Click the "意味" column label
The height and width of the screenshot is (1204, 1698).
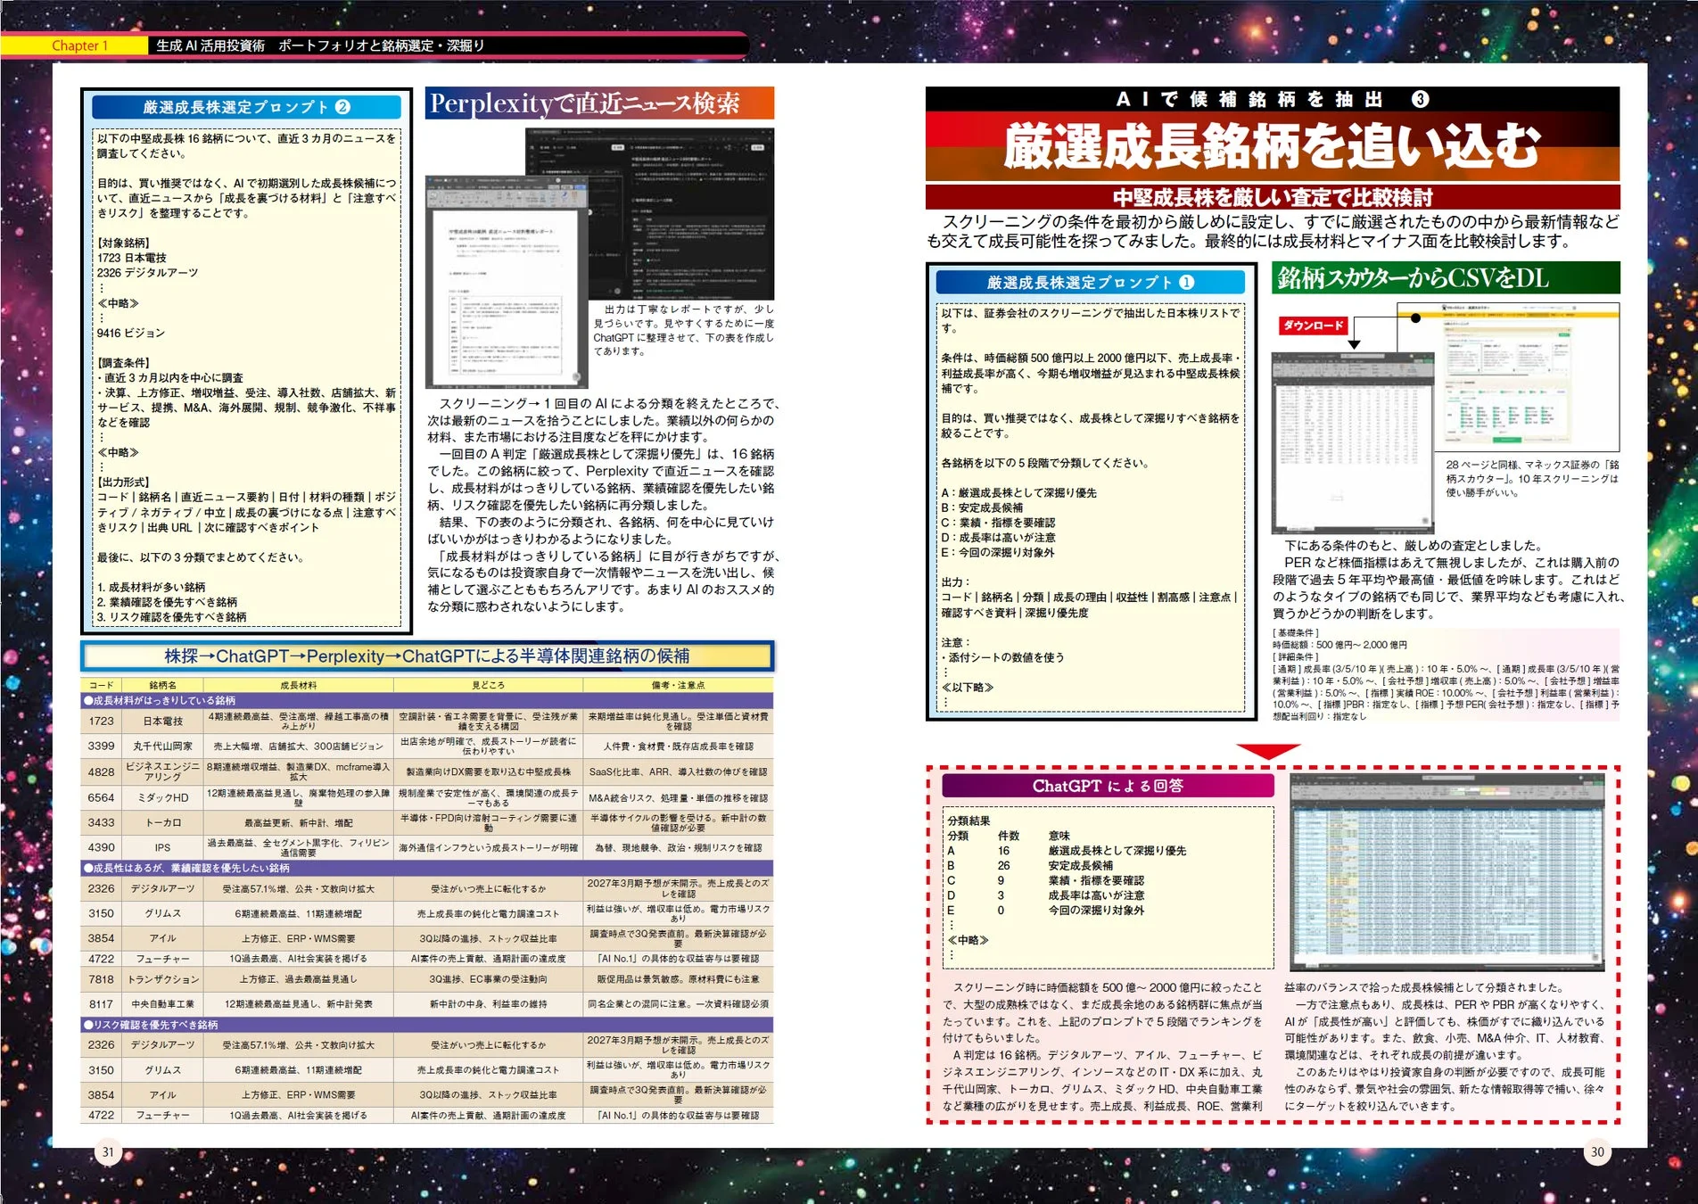(1059, 836)
